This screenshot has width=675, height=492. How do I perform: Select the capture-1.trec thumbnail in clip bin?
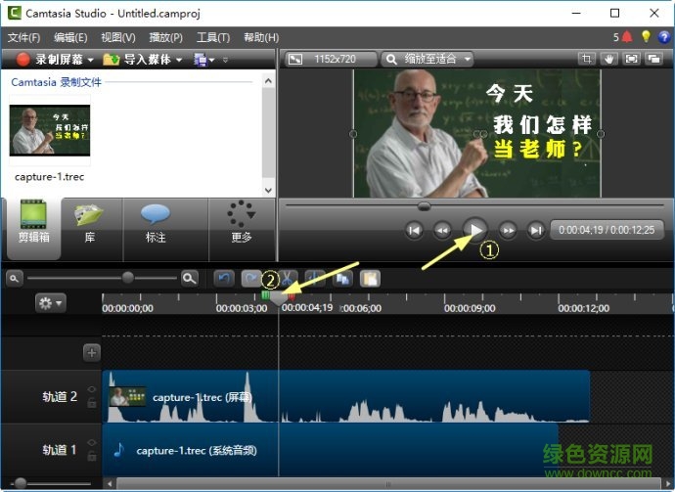point(49,130)
